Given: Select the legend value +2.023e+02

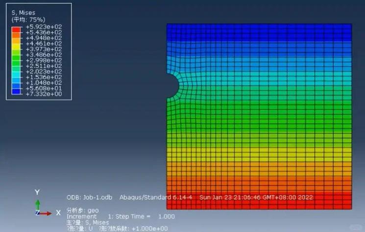Looking at the screenshot, I should click(44, 71).
